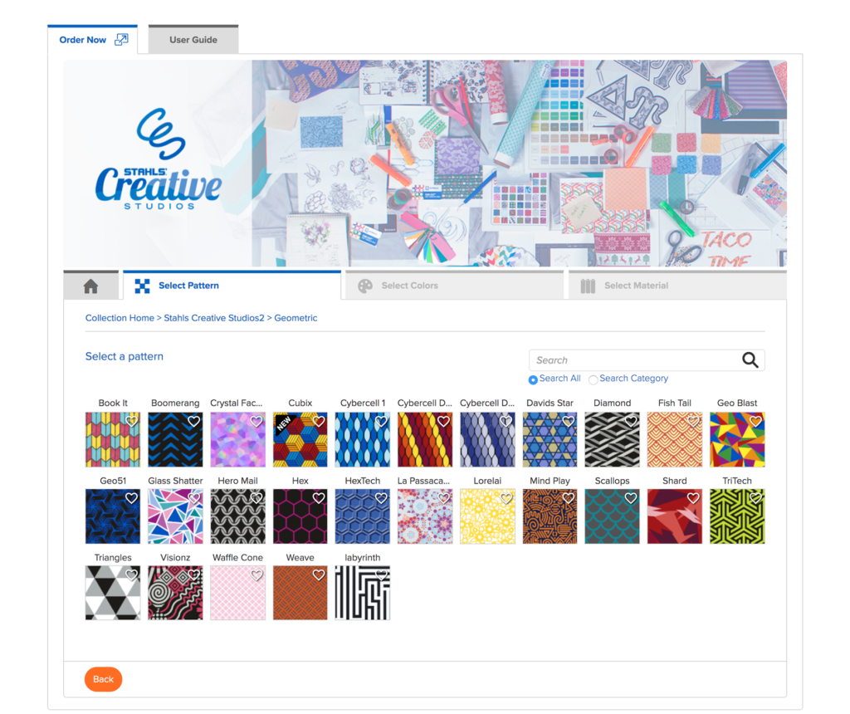850x714 pixels.
Task: Open external link icon beside Order Now
Action: (x=121, y=40)
